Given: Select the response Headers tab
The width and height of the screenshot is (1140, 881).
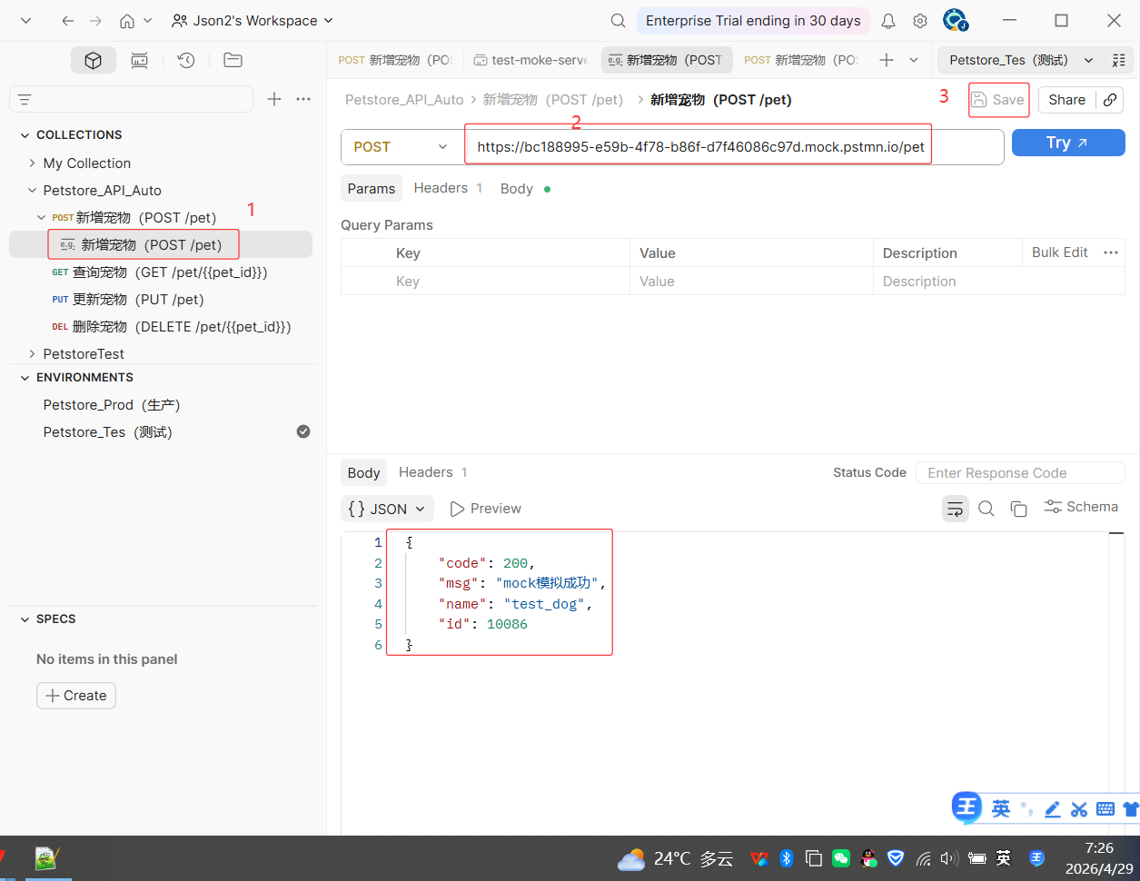Looking at the screenshot, I should tap(433, 472).
